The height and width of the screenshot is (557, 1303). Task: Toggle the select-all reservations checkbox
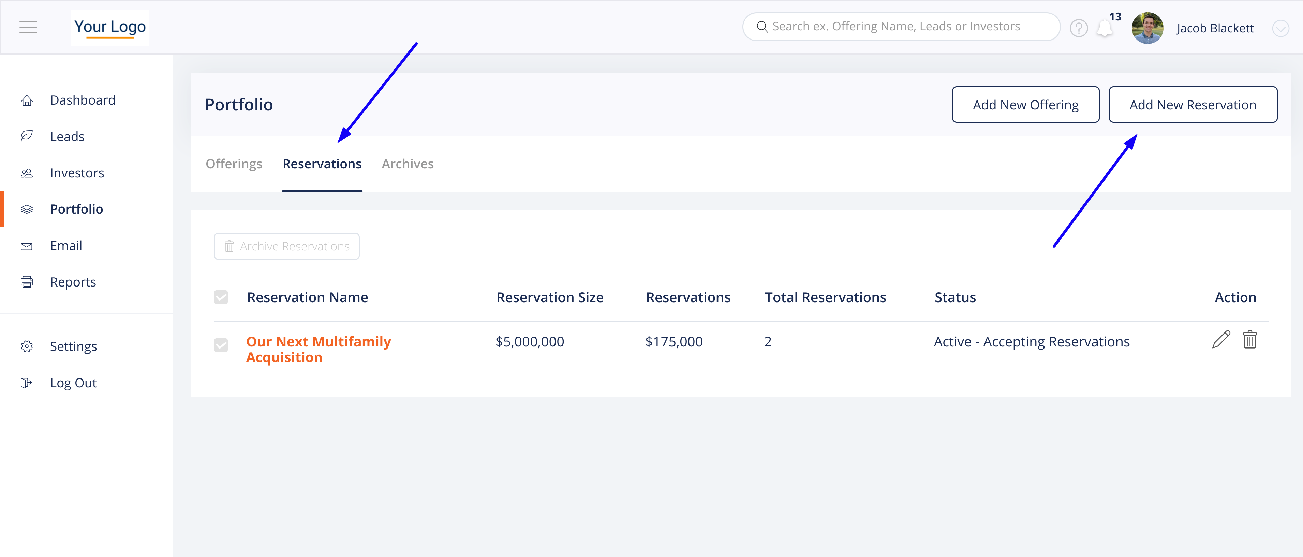tap(221, 297)
